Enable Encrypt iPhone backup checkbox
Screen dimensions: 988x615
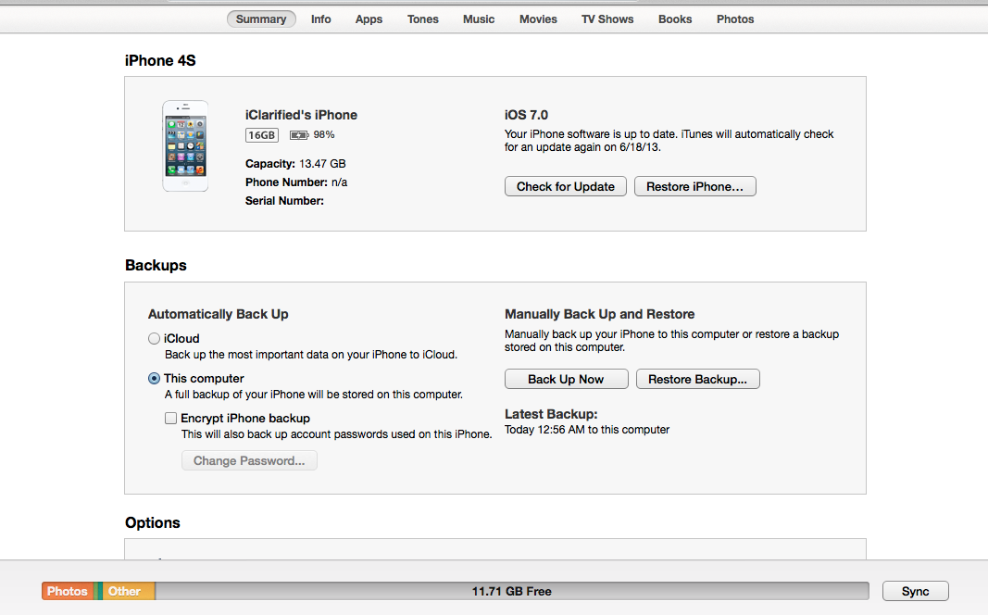170,419
